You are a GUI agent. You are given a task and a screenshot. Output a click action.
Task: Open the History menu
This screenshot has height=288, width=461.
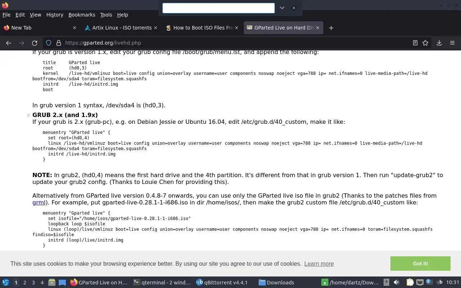pos(55,15)
